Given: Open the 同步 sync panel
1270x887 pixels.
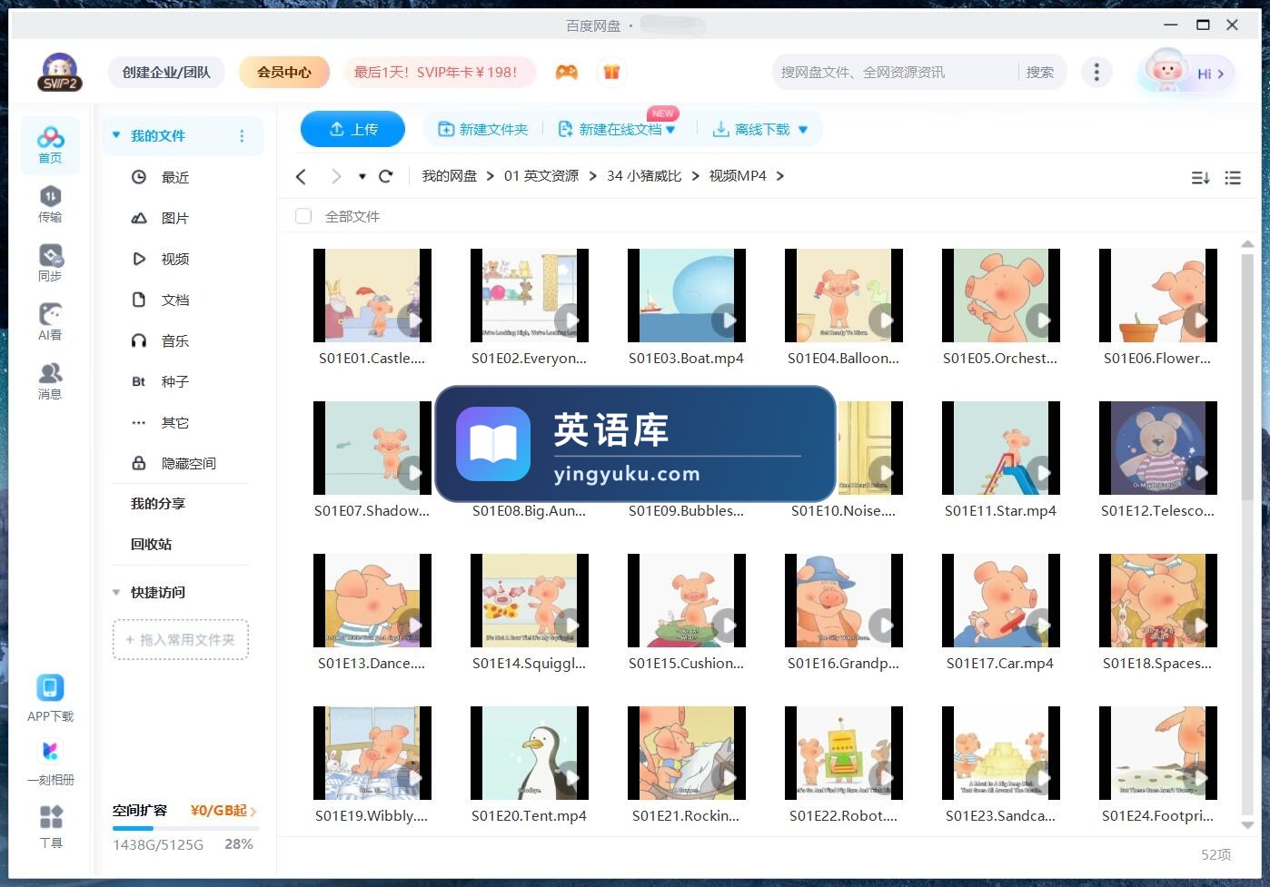Looking at the screenshot, I should [x=50, y=262].
